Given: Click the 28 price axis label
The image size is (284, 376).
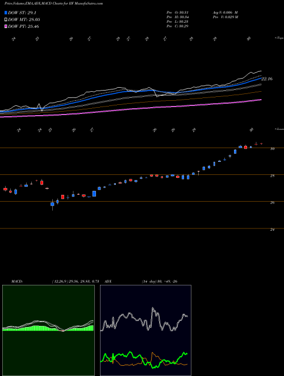Looking at the screenshot, I should tap(272, 175).
